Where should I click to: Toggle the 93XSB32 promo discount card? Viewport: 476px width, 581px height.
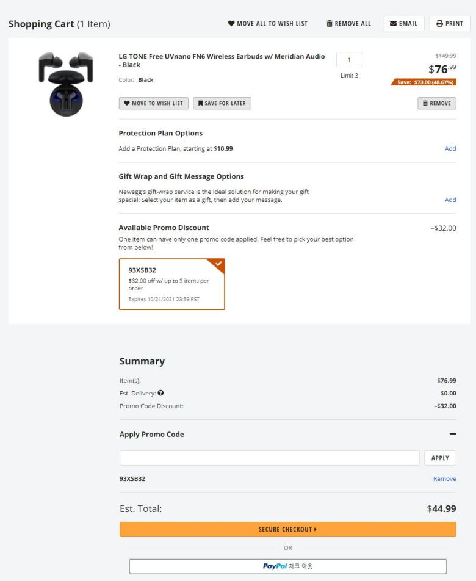pyautogui.click(x=172, y=284)
